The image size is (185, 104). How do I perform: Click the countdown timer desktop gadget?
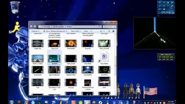pos(166,57)
